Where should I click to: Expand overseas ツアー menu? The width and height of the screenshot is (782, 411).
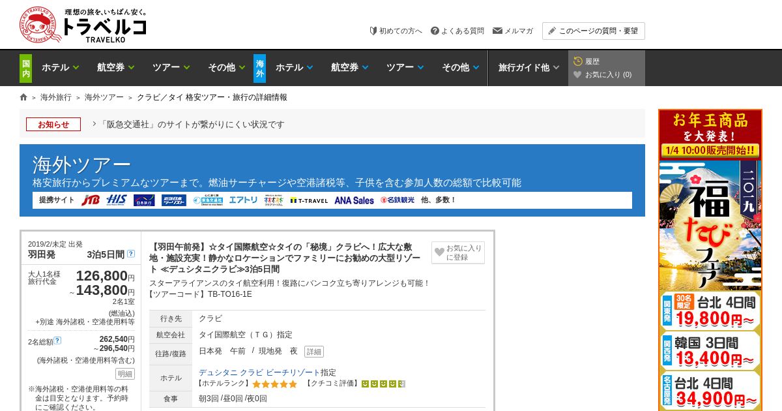405,67
